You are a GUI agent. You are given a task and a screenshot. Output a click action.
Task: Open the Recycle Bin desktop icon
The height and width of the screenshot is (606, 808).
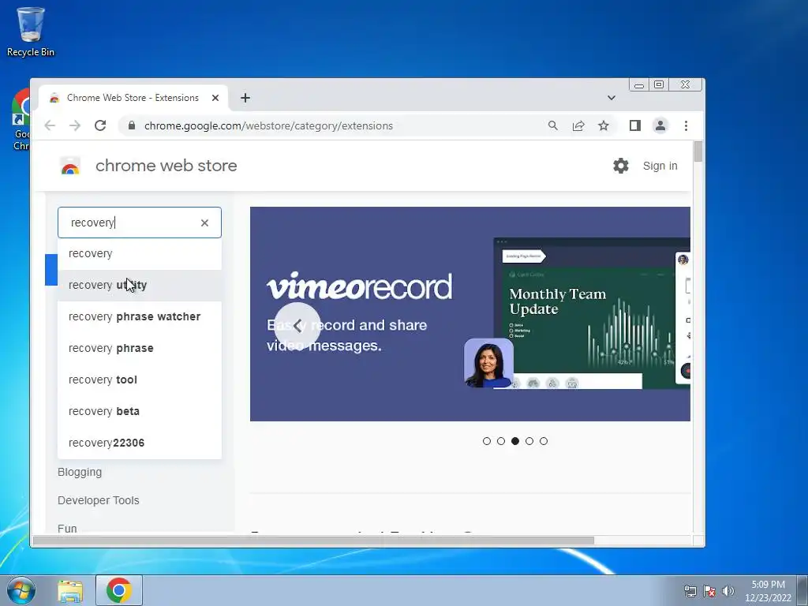(x=31, y=32)
